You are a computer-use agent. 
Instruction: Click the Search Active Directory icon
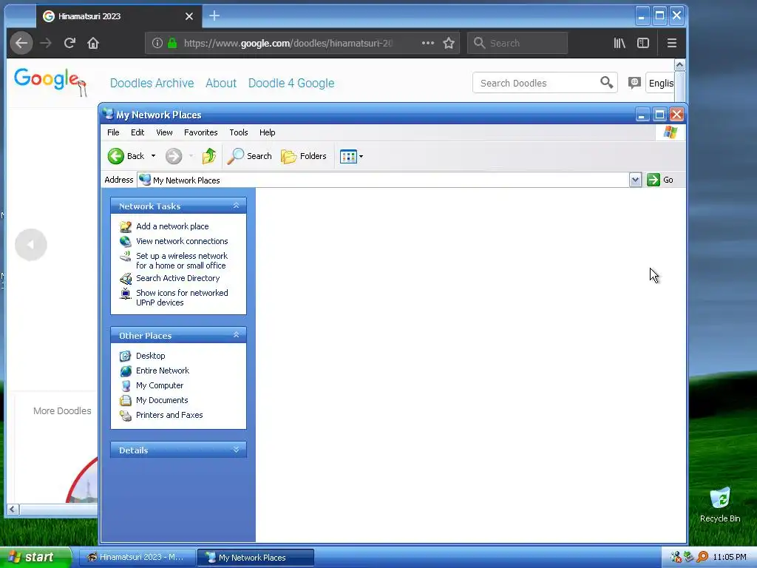point(126,279)
